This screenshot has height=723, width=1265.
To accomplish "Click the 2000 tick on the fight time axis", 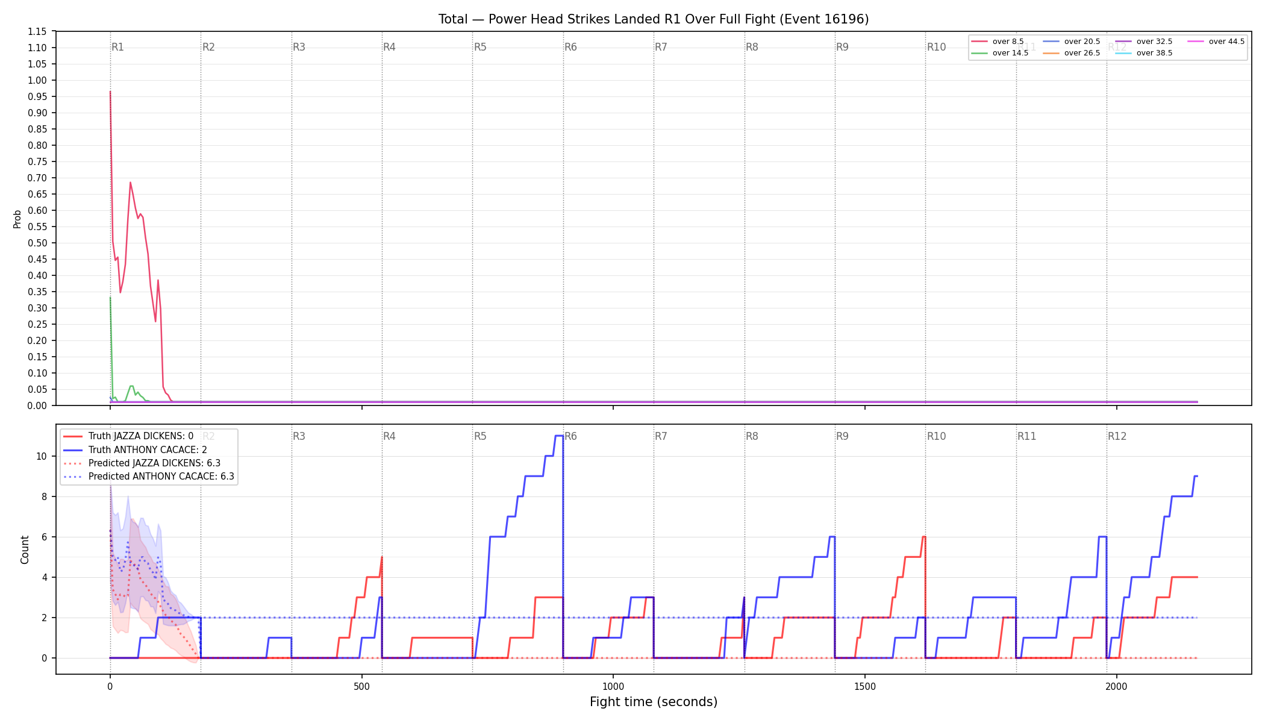I will [x=1117, y=686].
